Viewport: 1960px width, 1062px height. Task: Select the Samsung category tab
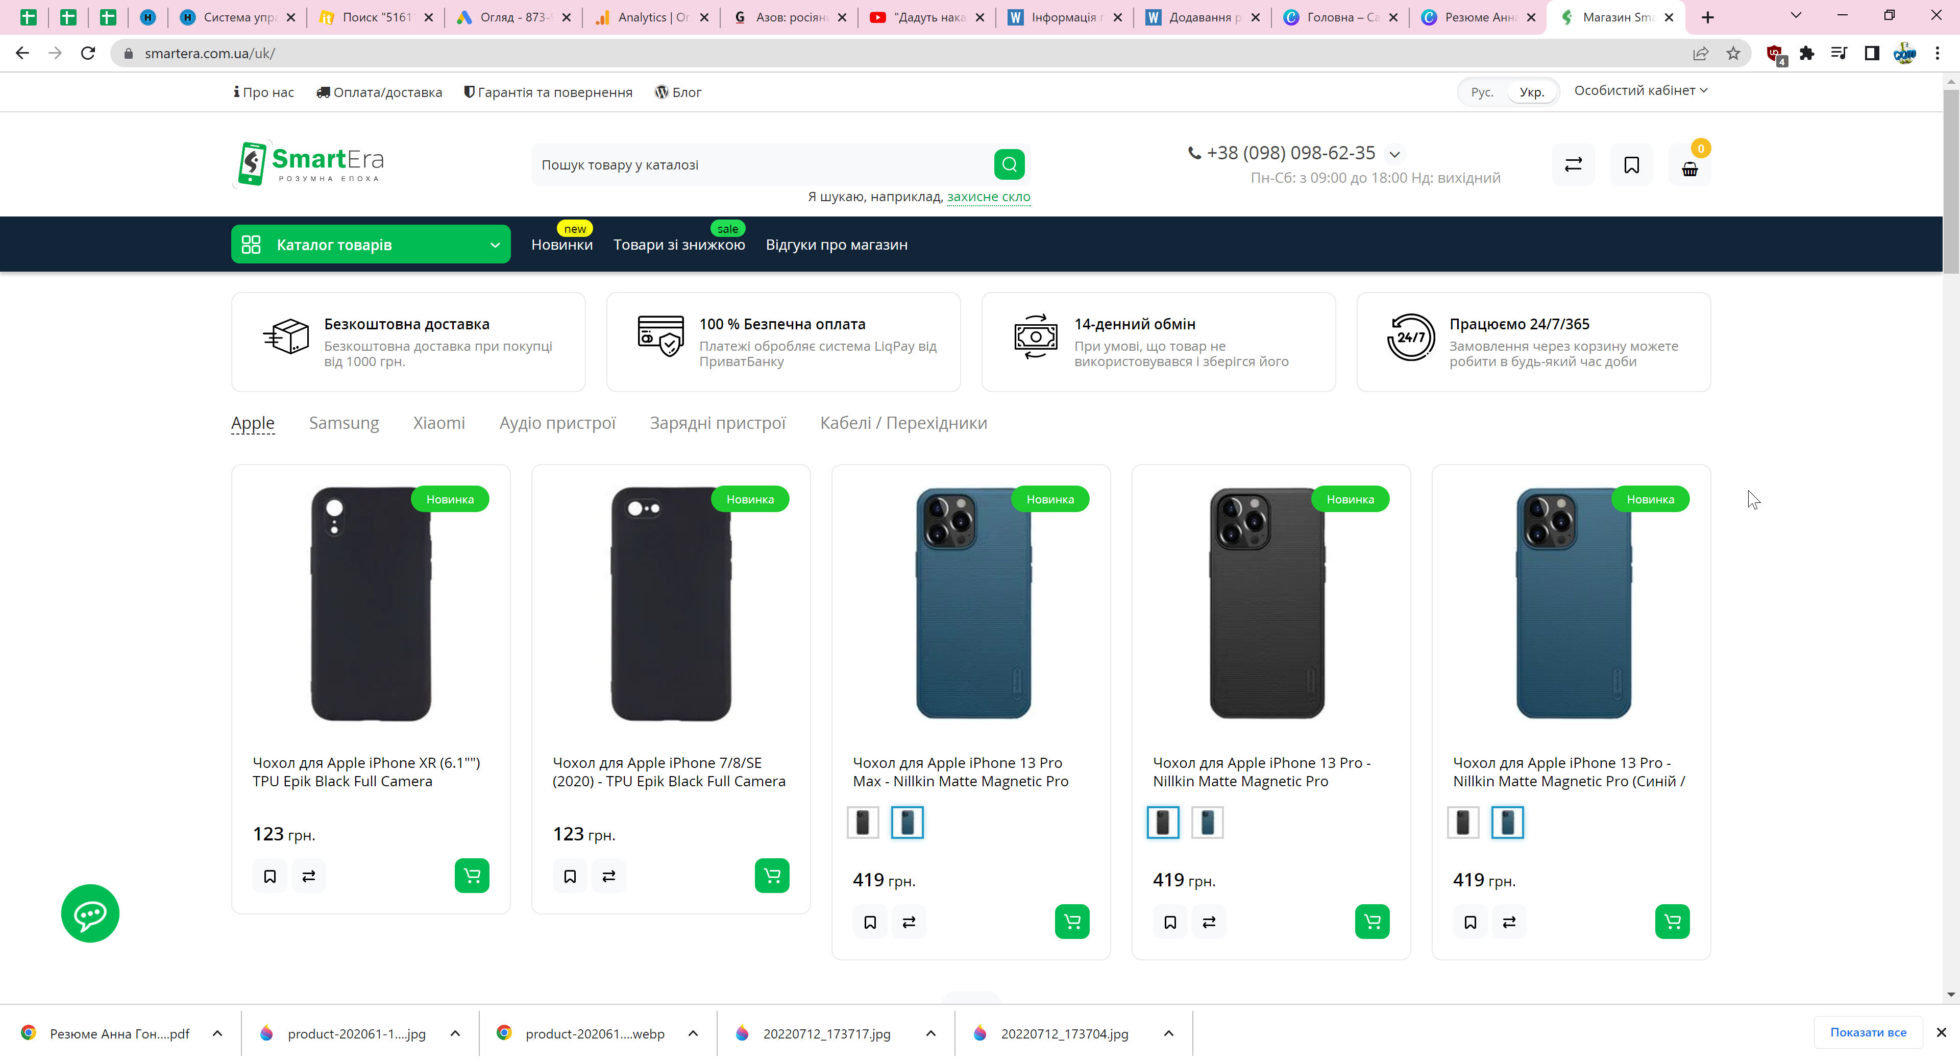(344, 423)
